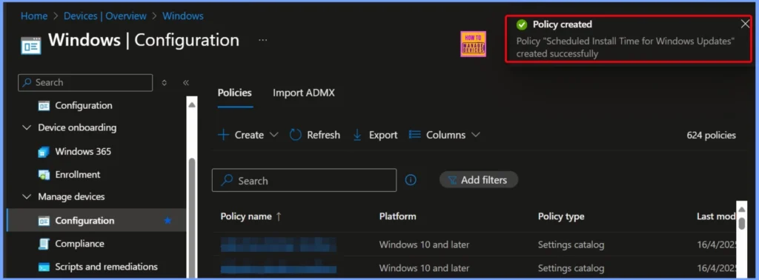Click the Scripts and remediations icon
This screenshot has height=280, width=759.
pyautogui.click(x=44, y=267)
